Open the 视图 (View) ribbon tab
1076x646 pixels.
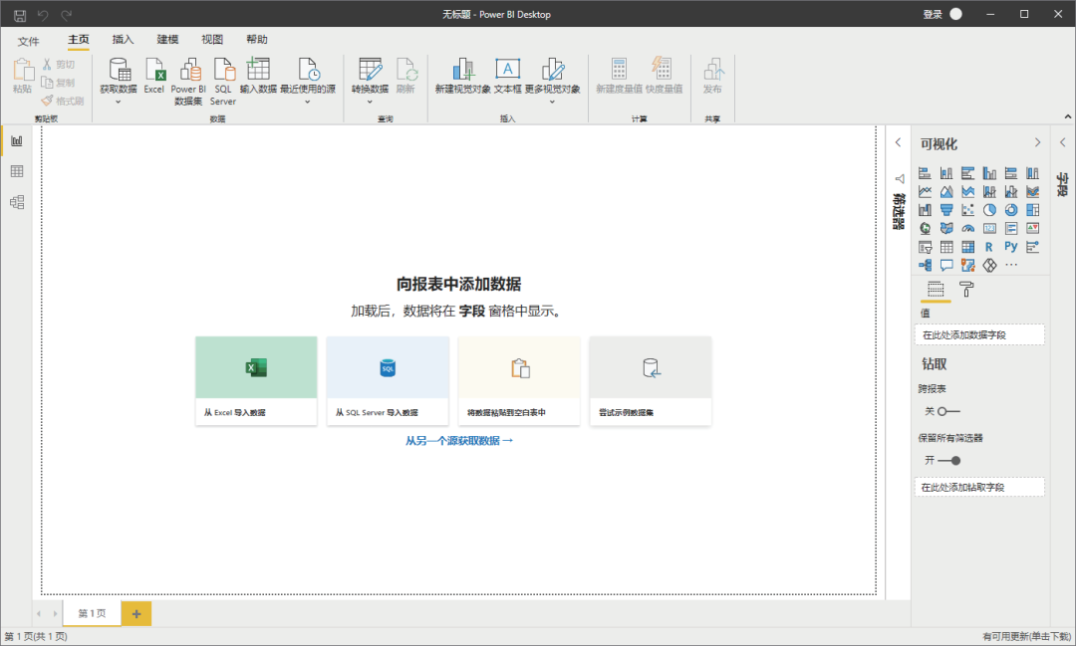point(212,40)
